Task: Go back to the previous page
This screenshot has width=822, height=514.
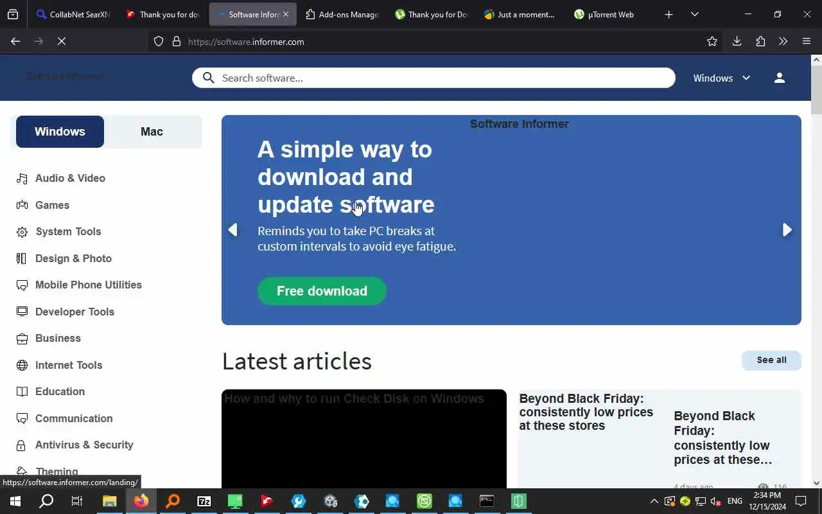Action: point(15,42)
